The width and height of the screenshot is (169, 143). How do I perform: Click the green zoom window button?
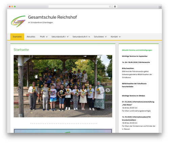point(15,6)
